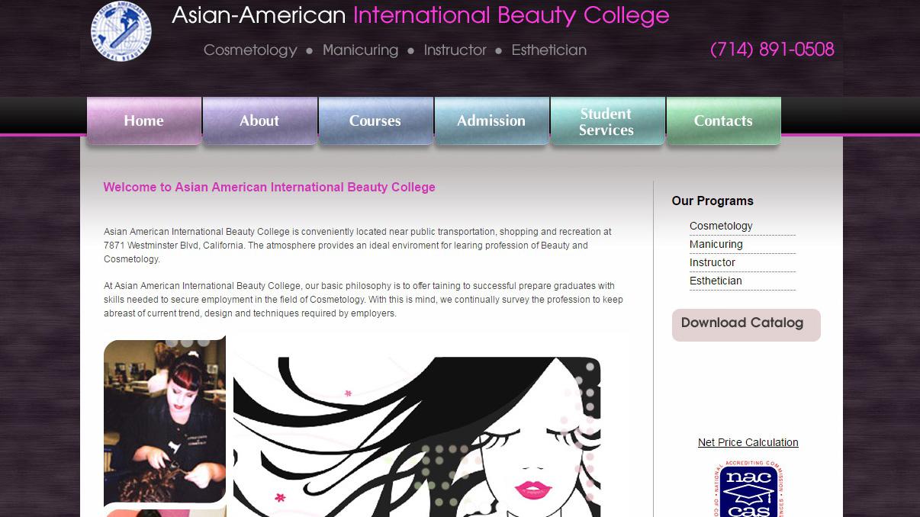Navigate to the Contacts tab

[x=723, y=120]
